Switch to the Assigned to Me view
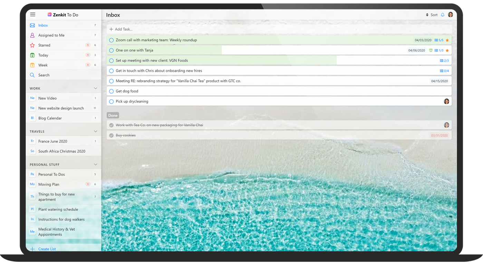483x271 pixels. [52, 35]
